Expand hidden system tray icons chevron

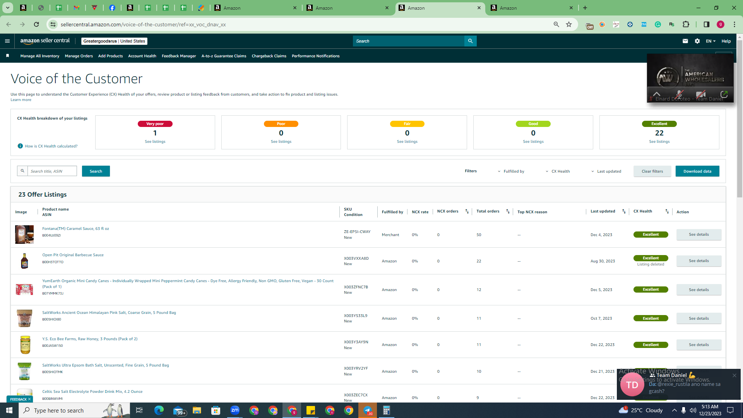(x=674, y=410)
